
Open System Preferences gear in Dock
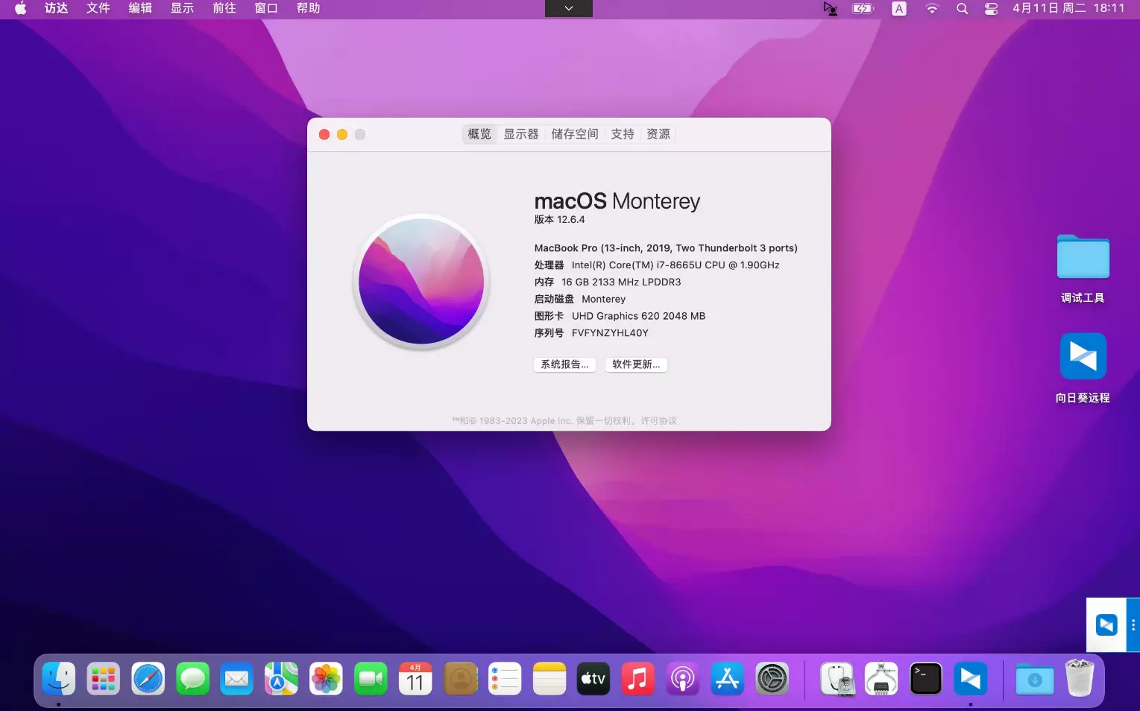(x=772, y=679)
